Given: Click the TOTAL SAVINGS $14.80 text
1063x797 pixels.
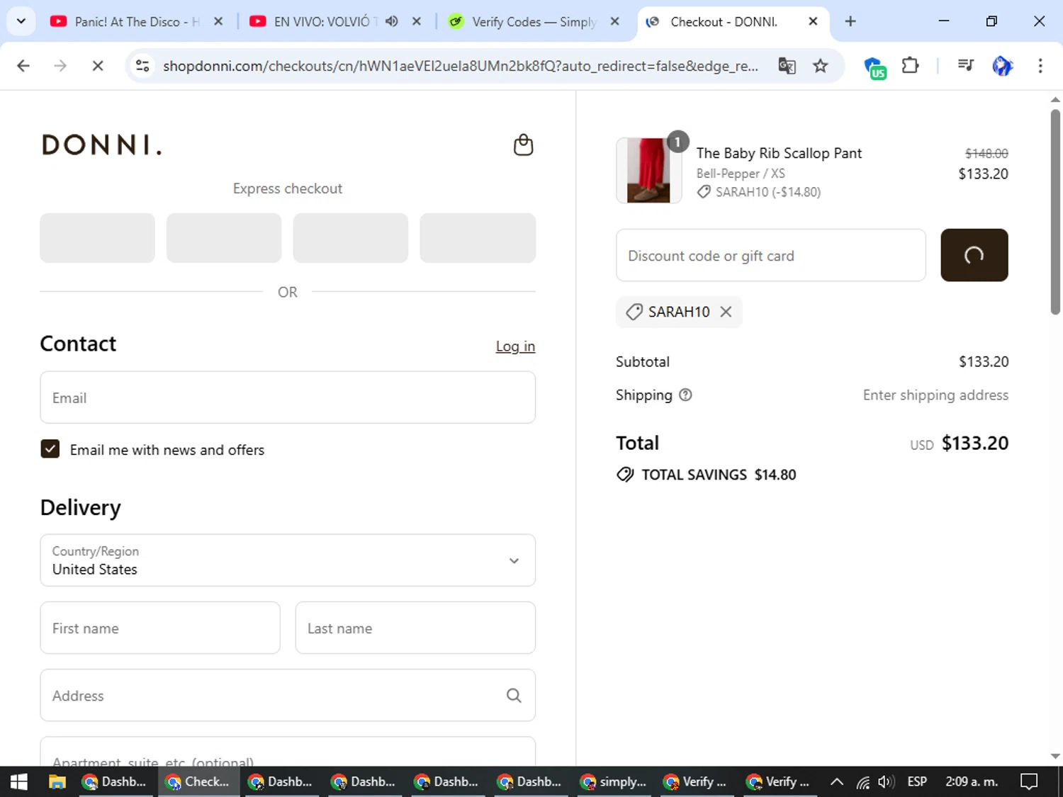Looking at the screenshot, I should click(719, 475).
